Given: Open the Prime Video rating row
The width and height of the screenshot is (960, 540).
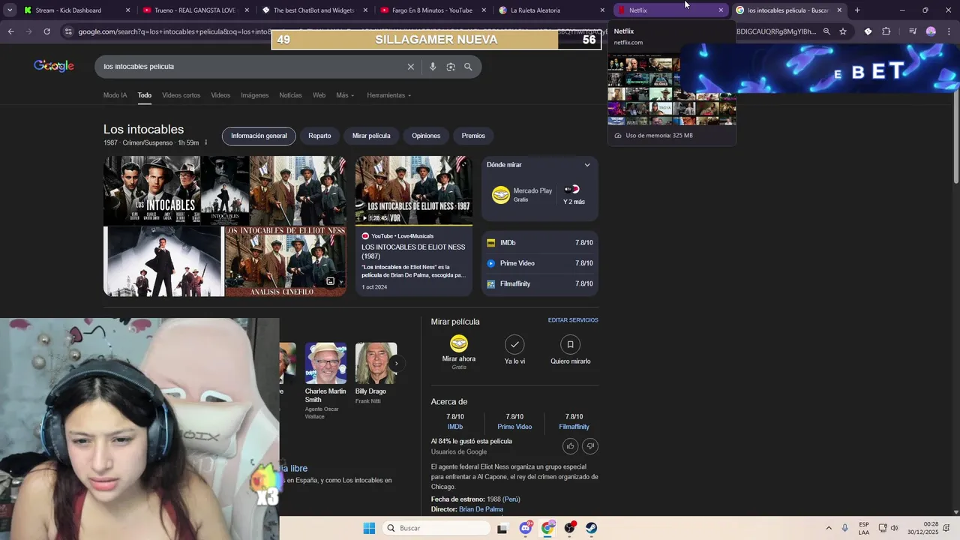Looking at the screenshot, I should point(540,263).
